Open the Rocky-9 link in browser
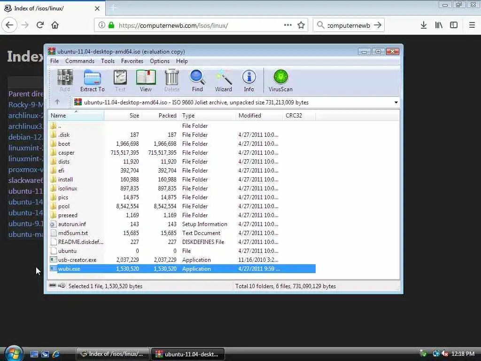The image size is (481, 361). coord(26,105)
